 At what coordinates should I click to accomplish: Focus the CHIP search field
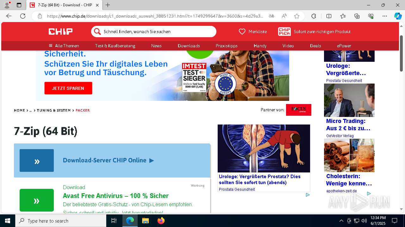pyautogui.click(x=154, y=32)
